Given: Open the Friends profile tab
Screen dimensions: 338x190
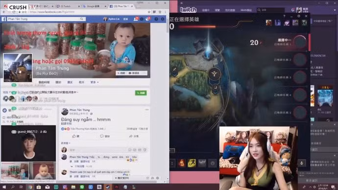Looking at the screenshot, I should pyautogui.click(x=70, y=82).
